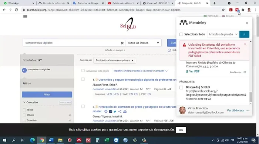Switch to Detalles del vídeo tab
The height and width of the screenshot is (144, 259).
123,3
